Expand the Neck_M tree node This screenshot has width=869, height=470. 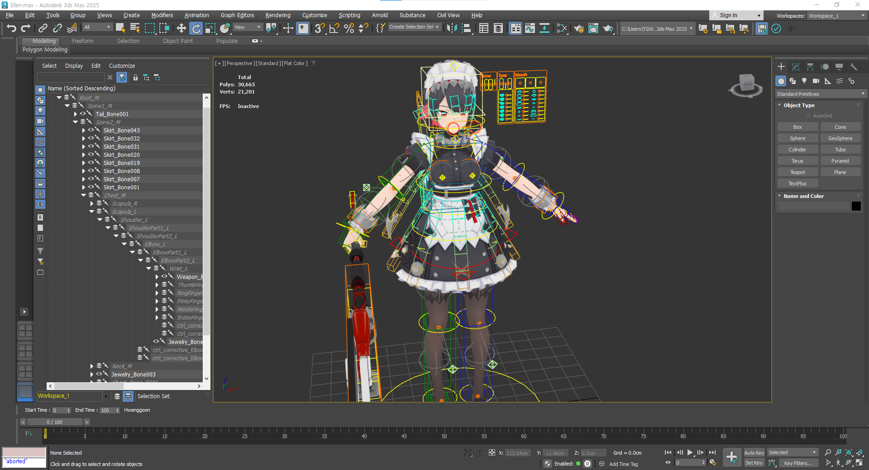point(91,366)
